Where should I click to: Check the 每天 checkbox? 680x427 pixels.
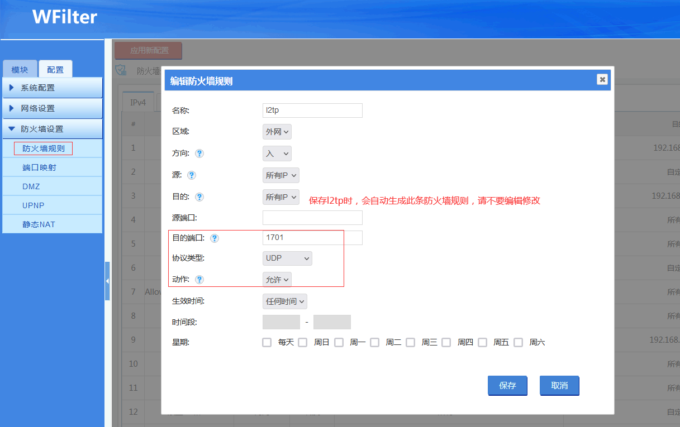coord(267,342)
